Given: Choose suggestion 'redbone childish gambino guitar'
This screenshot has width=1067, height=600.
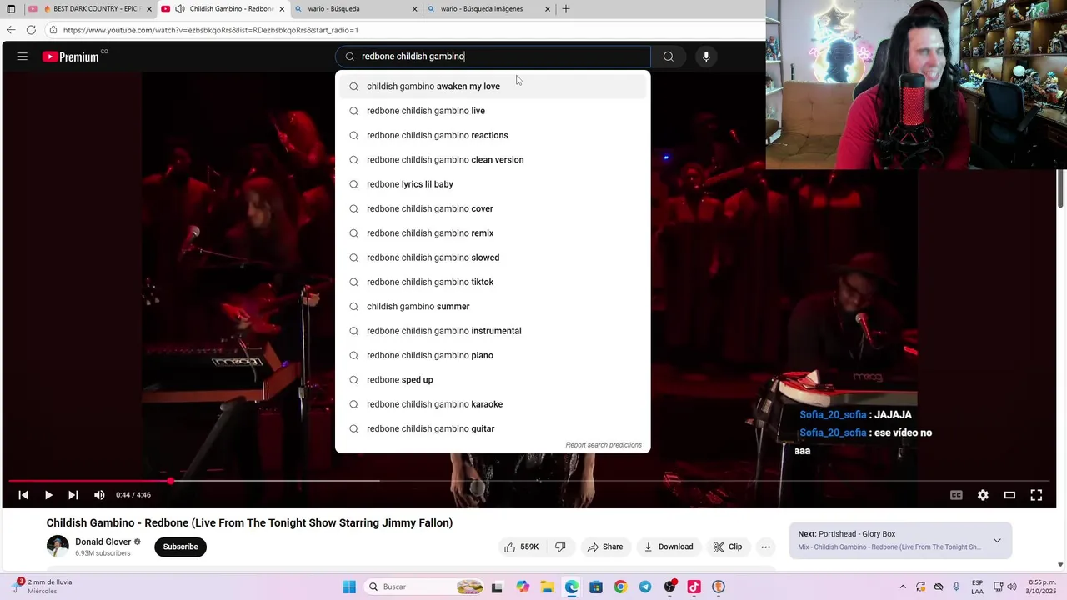Looking at the screenshot, I should point(492,428).
